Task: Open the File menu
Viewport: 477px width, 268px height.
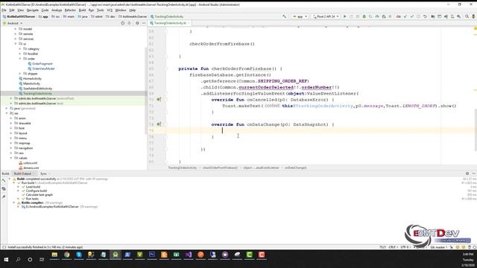Action: (x=4, y=10)
